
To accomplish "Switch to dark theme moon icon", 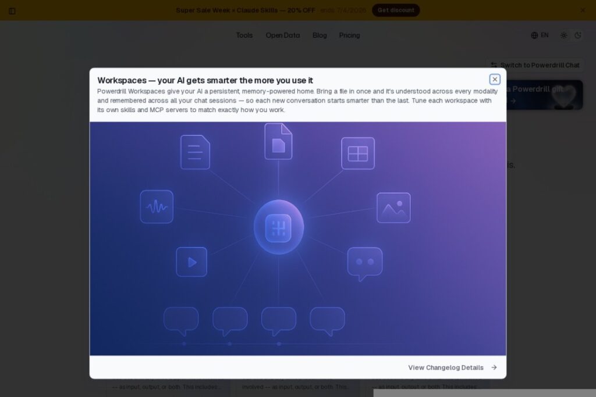I will click(x=578, y=35).
